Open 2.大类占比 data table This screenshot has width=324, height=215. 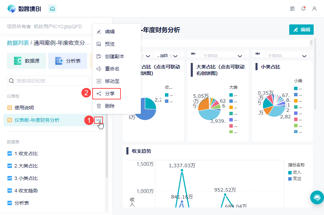(x=26, y=166)
